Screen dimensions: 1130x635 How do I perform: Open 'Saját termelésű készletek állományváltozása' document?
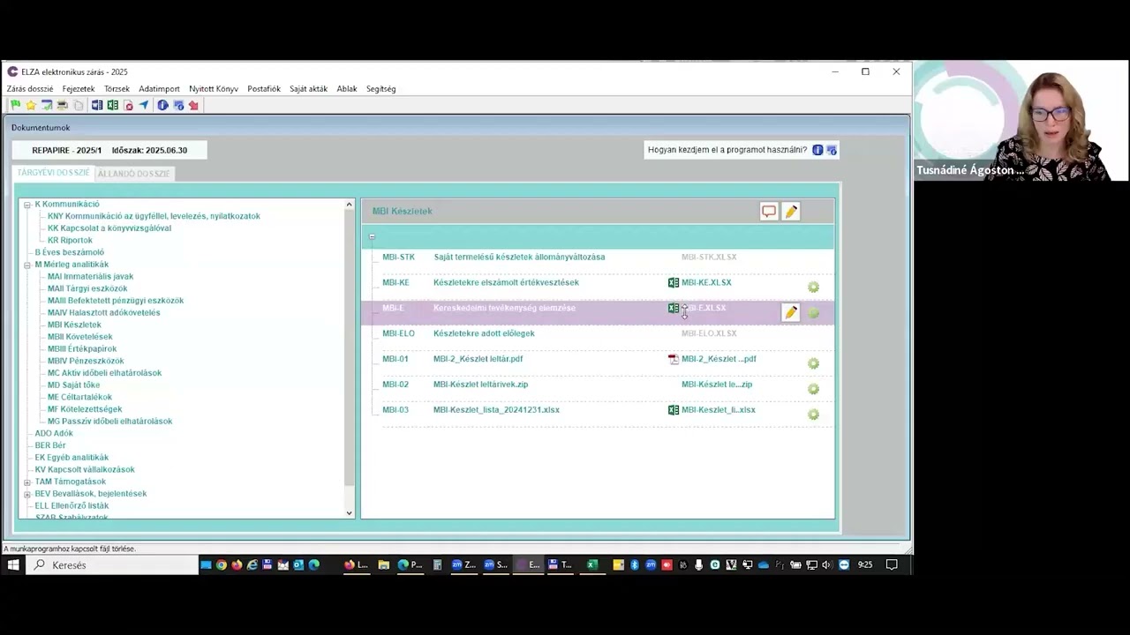tap(519, 258)
